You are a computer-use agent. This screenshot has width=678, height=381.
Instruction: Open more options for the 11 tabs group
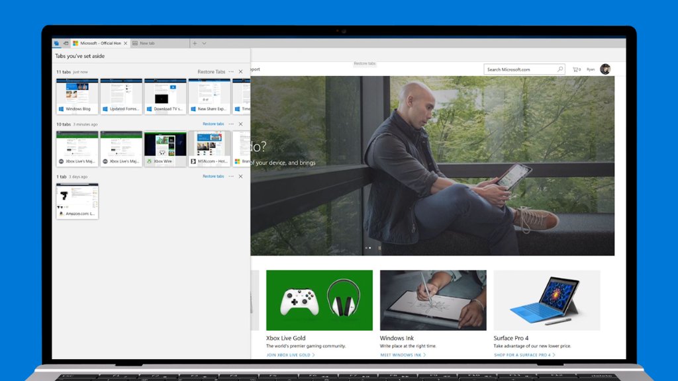coord(231,71)
